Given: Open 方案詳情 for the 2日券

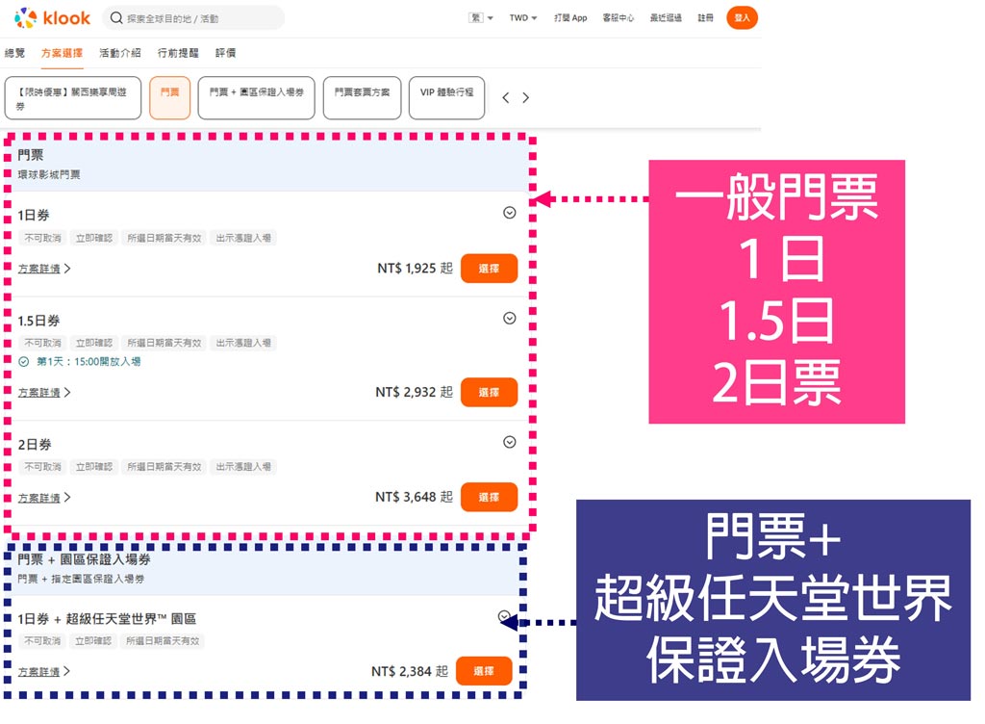Looking at the screenshot, I should click(44, 497).
